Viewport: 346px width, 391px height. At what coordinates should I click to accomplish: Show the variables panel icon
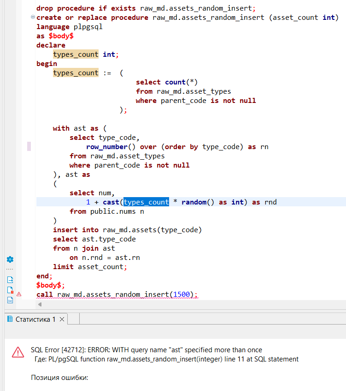pos(10,300)
